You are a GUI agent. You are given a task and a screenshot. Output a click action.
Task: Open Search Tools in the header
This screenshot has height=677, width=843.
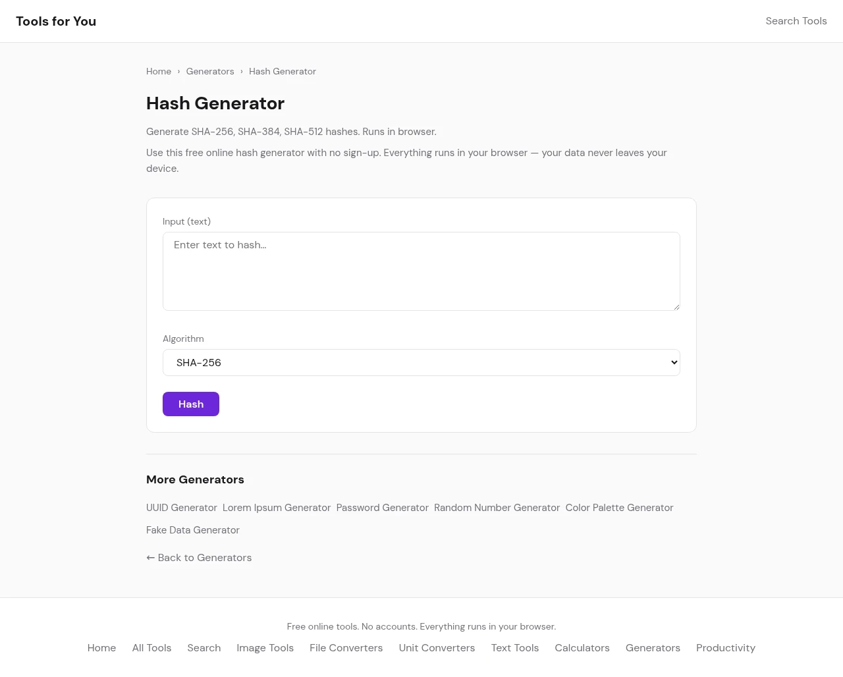[x=796, y=21]
